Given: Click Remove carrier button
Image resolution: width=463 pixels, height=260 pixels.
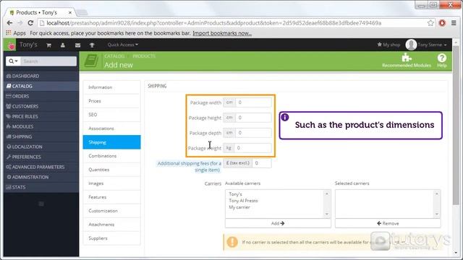Looking at the screenshot, I should 388,223.
